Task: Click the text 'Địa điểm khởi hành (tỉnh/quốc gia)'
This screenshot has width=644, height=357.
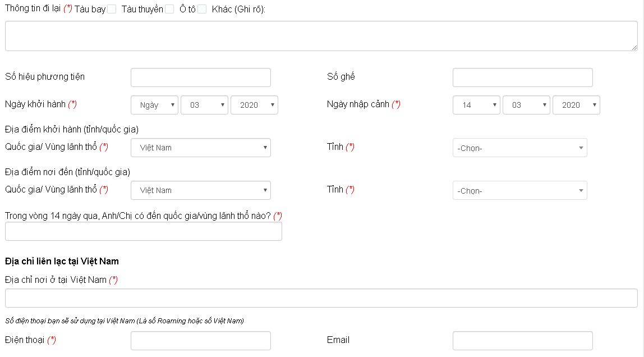Action: click(x=72, y=130)
